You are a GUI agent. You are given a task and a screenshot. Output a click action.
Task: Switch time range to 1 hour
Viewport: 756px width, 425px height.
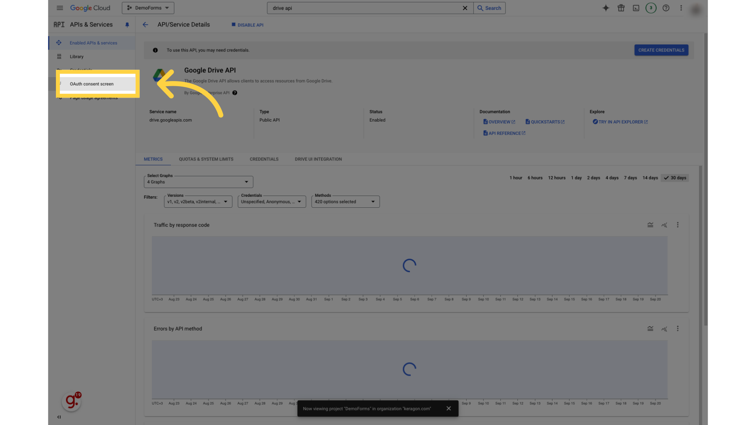[516, 177]
